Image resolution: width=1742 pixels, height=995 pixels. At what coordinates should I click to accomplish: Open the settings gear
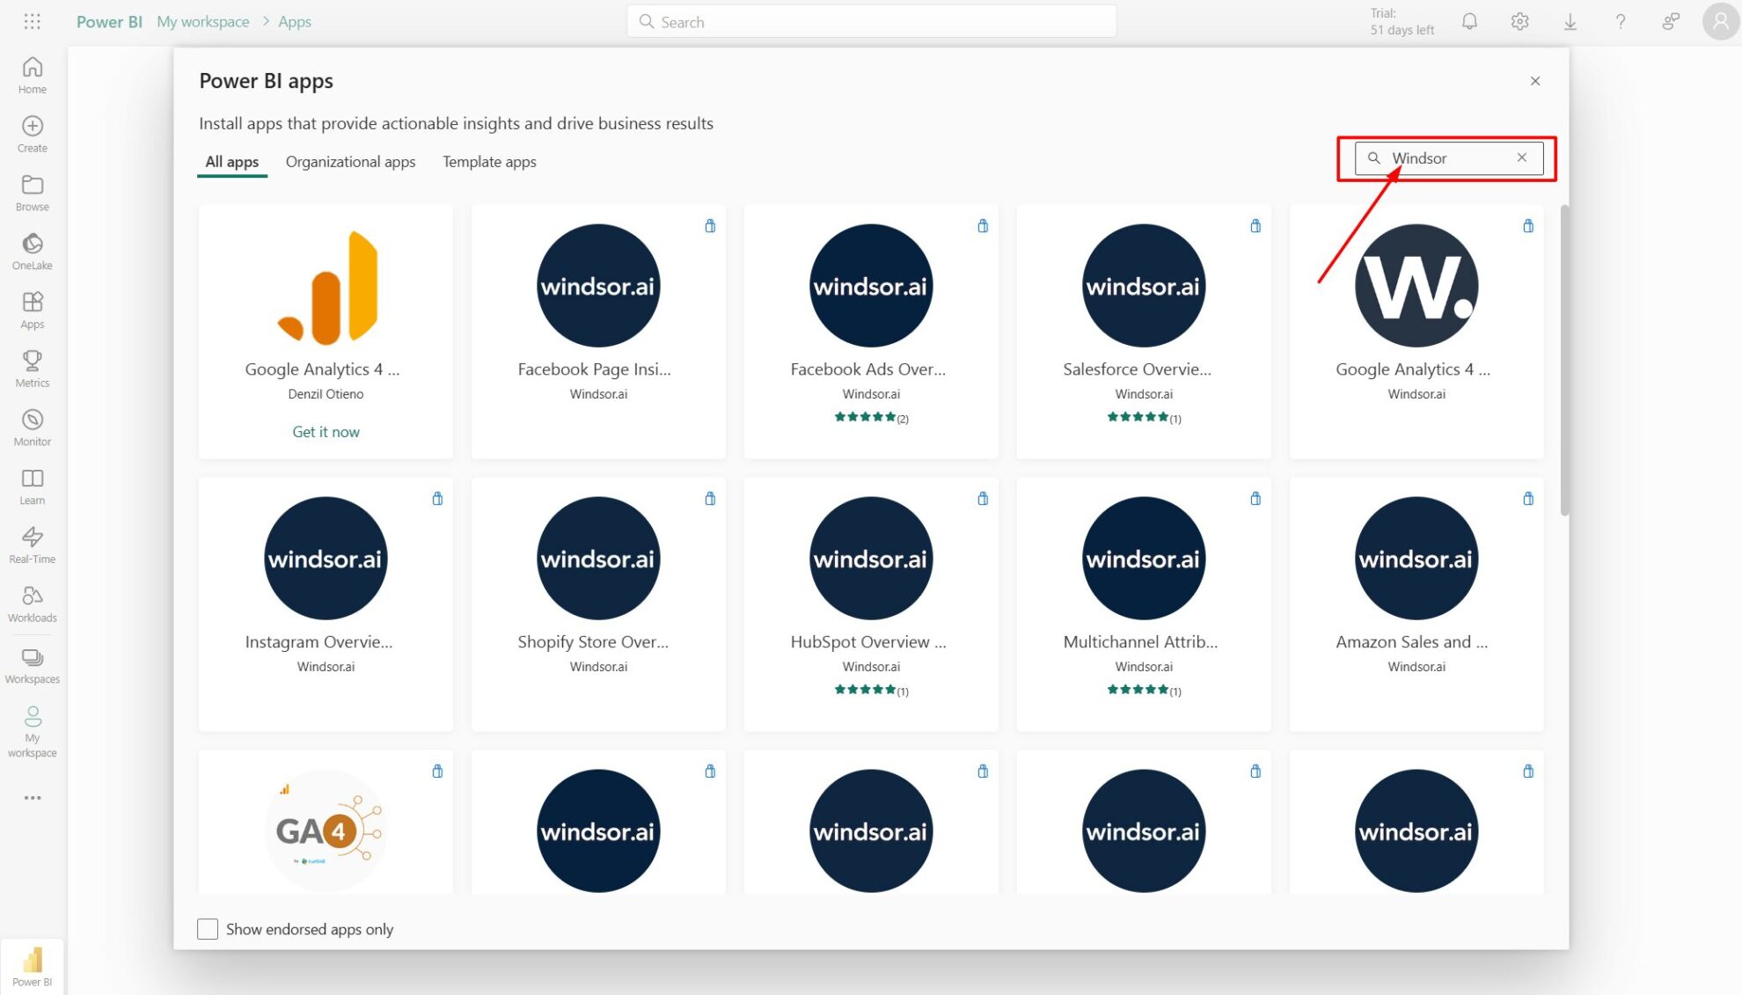click(1519, 21)
